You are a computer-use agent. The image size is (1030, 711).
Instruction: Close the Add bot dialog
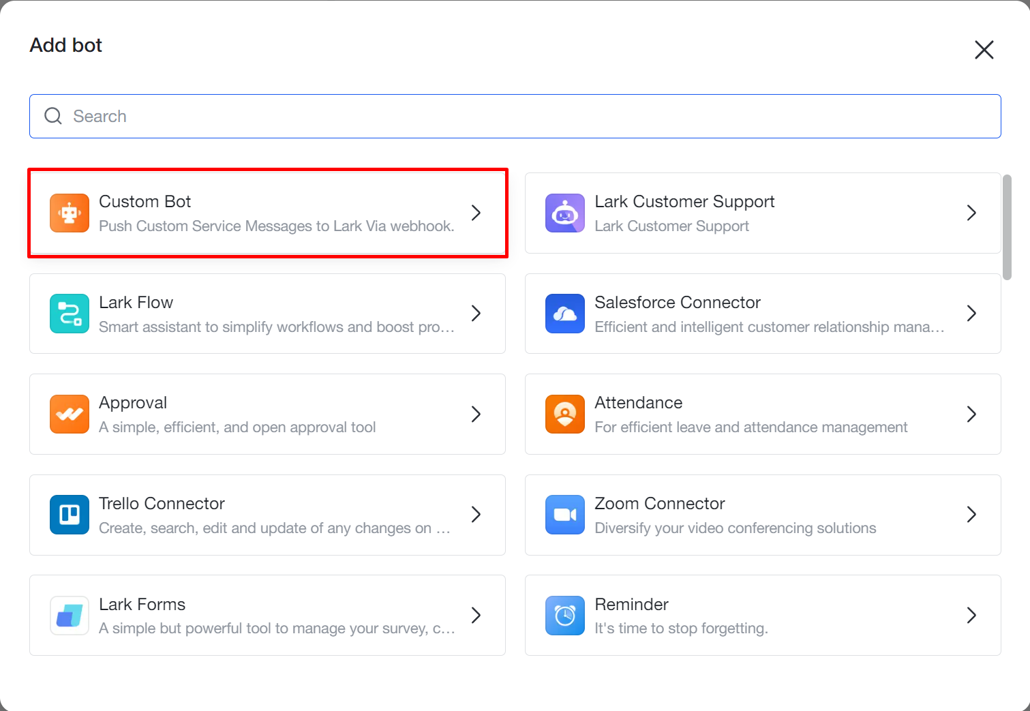click(x=984, y=49)
